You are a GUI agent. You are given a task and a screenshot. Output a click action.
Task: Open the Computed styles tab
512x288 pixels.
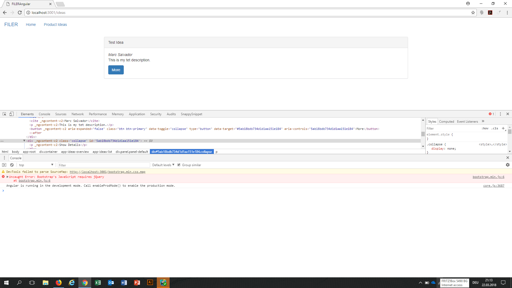[x=447, y=121]
